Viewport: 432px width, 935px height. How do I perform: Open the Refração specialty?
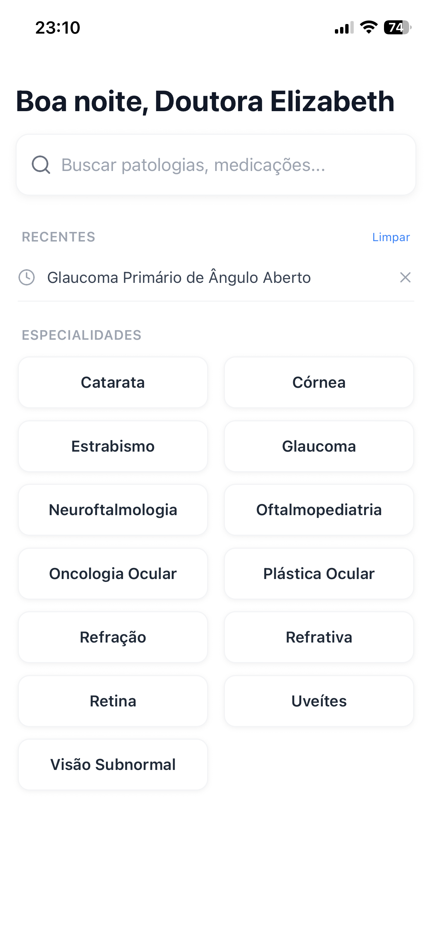[113, 637]
